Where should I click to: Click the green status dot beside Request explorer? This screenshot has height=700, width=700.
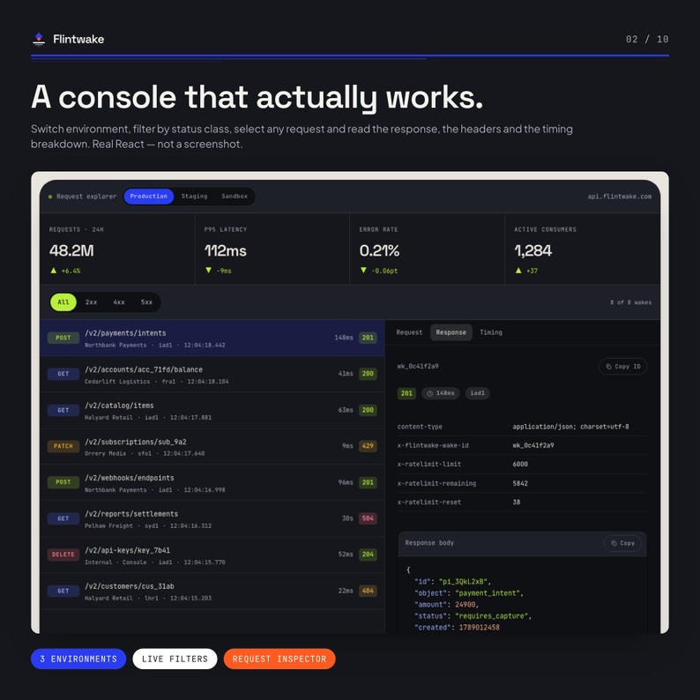coord(50,197)
